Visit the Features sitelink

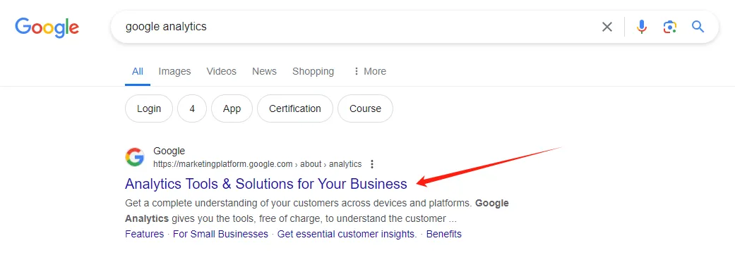(x=144, y=234)
